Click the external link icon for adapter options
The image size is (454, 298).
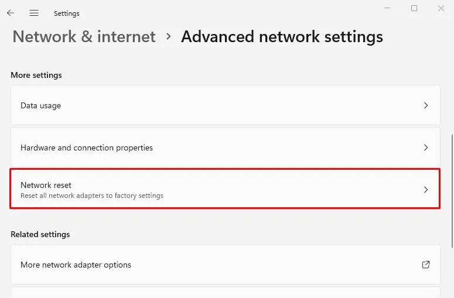tap(426, 265)
